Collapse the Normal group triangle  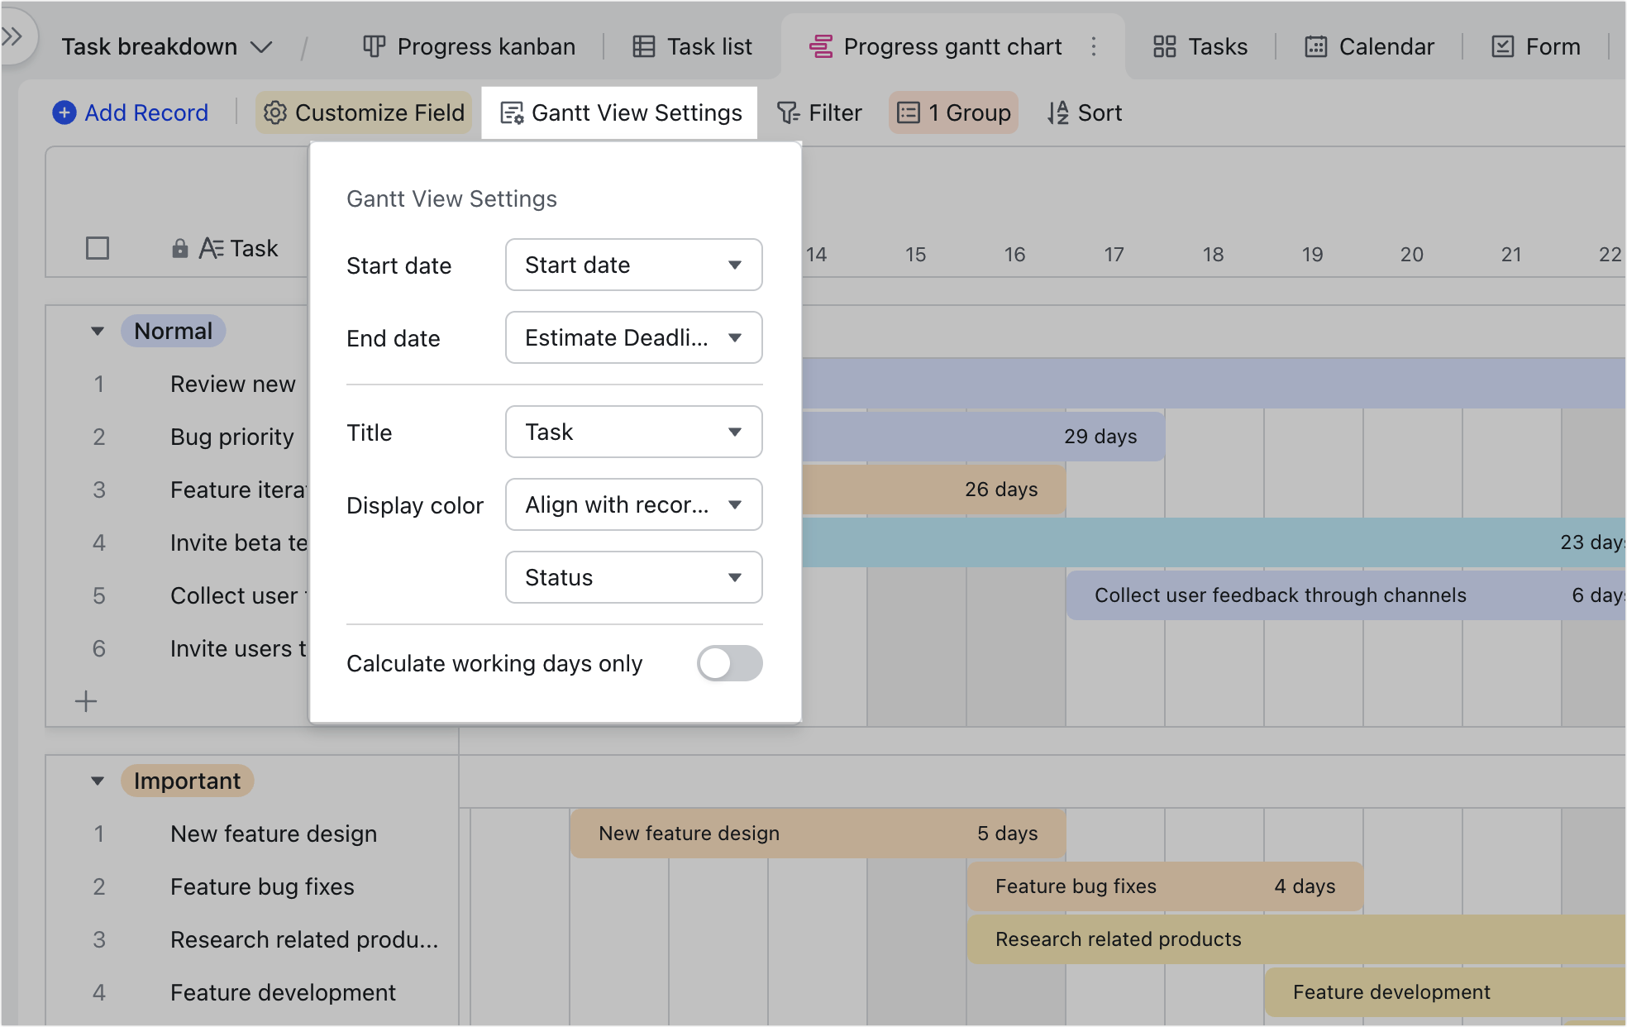[x=98, y=331]
